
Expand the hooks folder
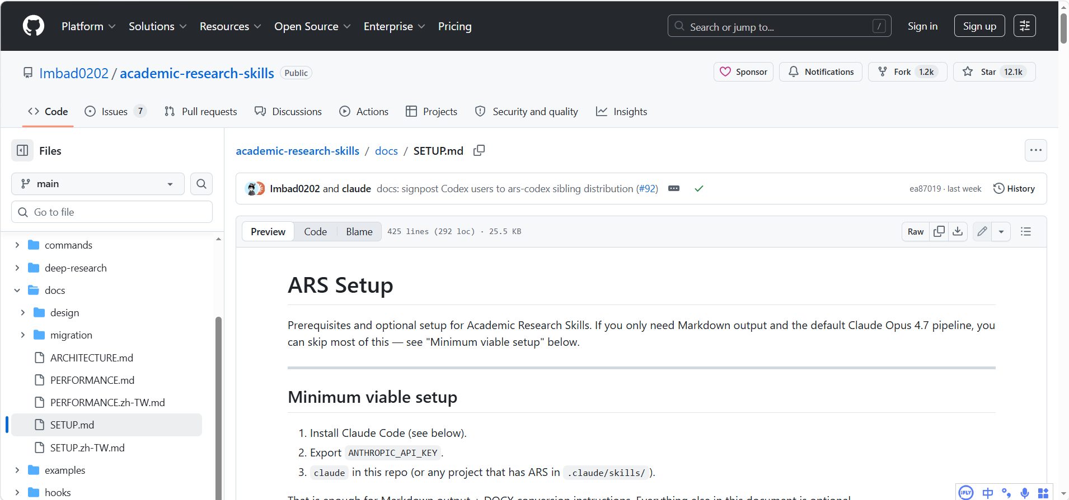pyautogui.click(x=17, y=493)
